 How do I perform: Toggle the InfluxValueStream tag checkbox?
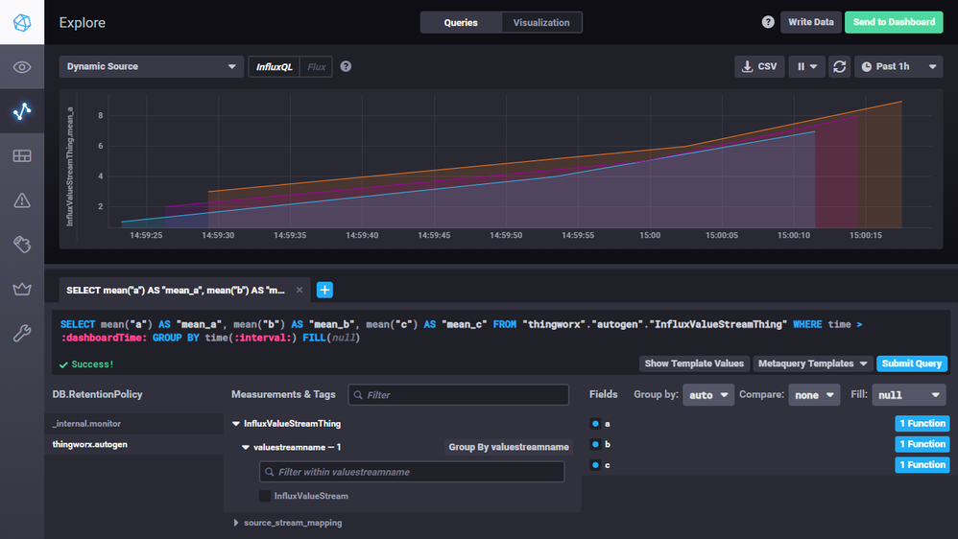pyautogui.click(x=265, y=496)
